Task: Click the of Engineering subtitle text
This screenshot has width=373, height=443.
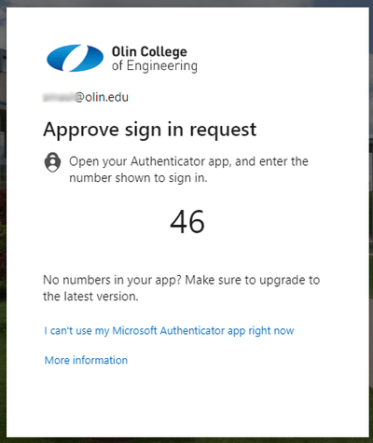Action: coord(155,66)
